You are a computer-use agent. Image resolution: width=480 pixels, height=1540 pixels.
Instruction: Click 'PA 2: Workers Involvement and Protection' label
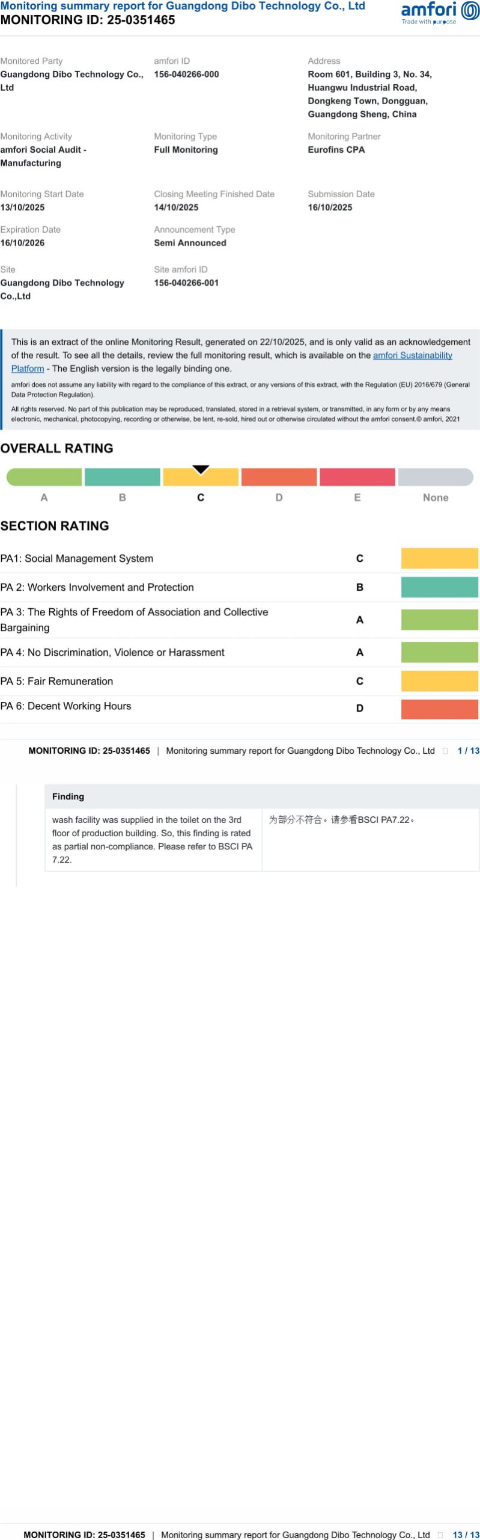point(97,587)
